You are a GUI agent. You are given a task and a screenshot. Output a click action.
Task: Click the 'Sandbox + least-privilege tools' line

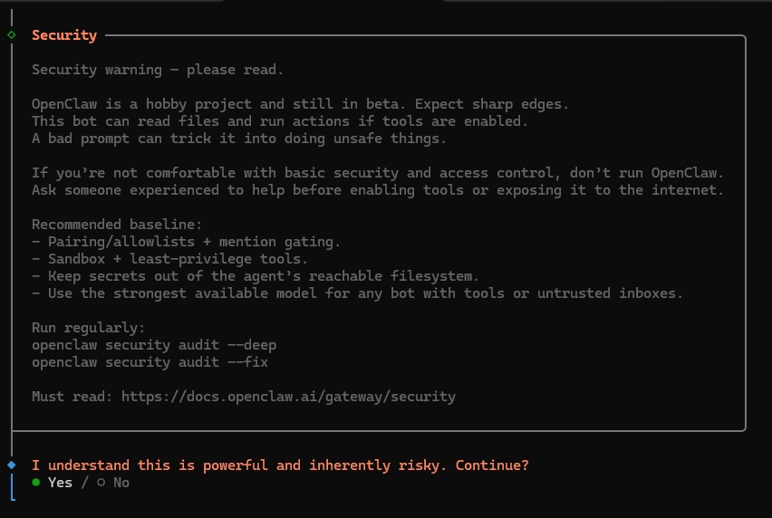click(x=169, y=259)
